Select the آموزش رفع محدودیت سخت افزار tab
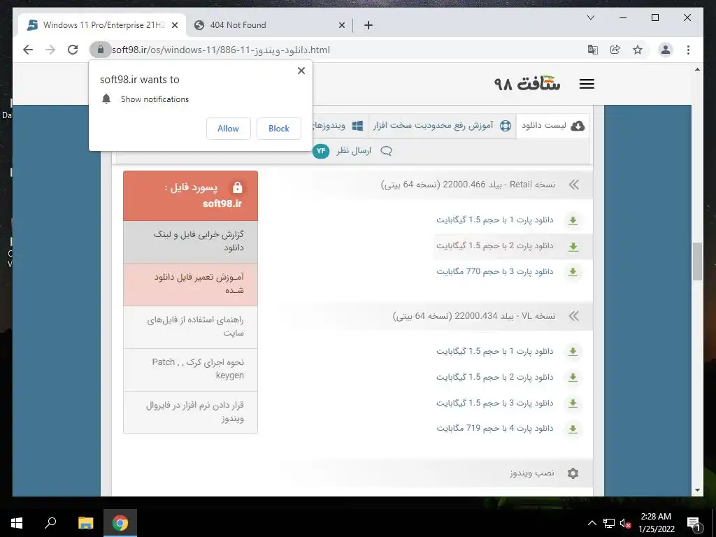 [442, 126]
